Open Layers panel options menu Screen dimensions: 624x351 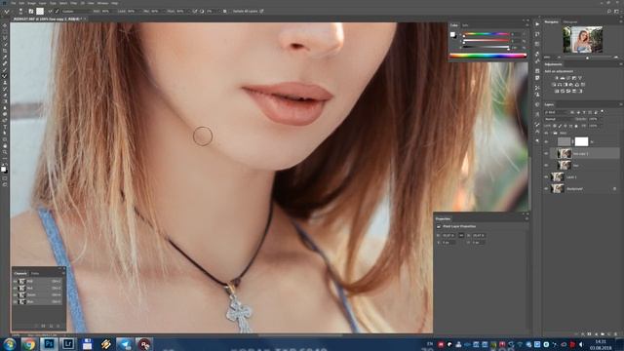[x=620, y=104]
